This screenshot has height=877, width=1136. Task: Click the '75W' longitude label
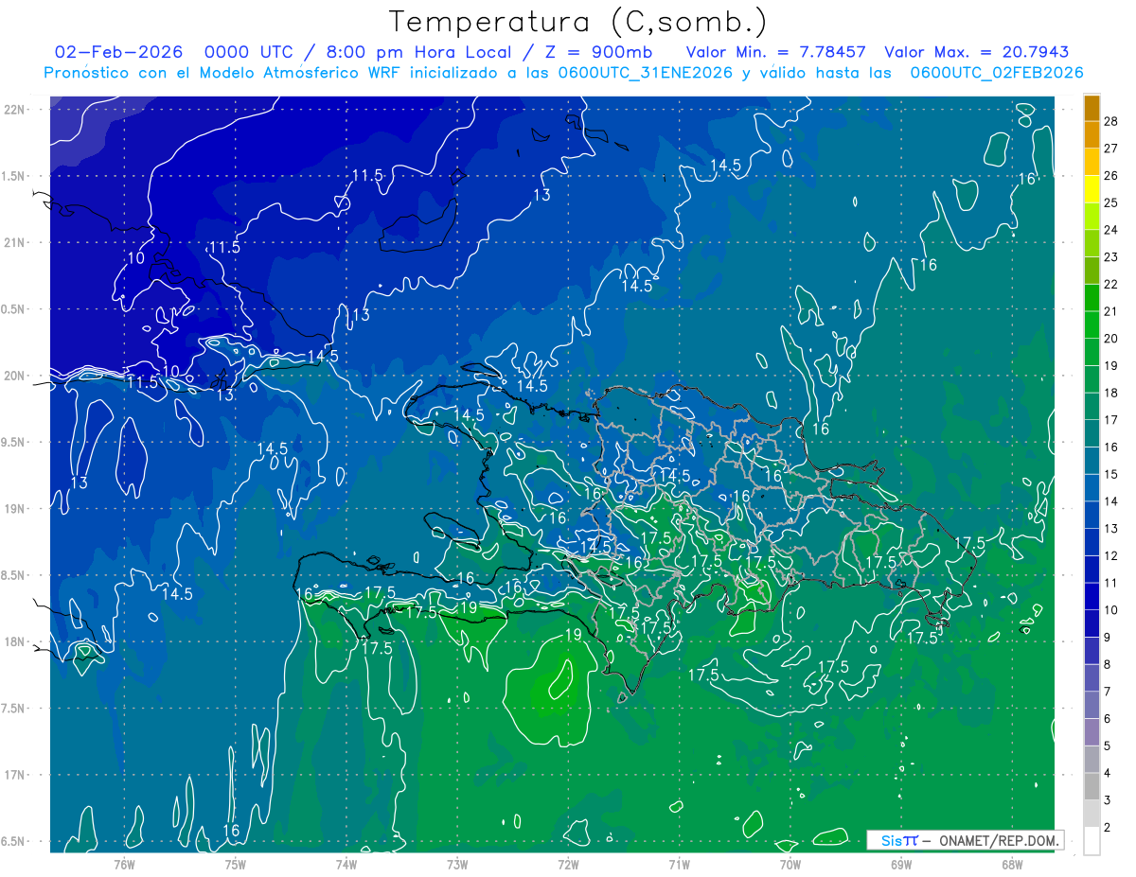(x=236, y=865)
